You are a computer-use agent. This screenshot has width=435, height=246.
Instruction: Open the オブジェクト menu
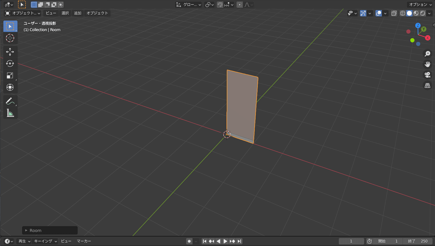click(97, 13)
